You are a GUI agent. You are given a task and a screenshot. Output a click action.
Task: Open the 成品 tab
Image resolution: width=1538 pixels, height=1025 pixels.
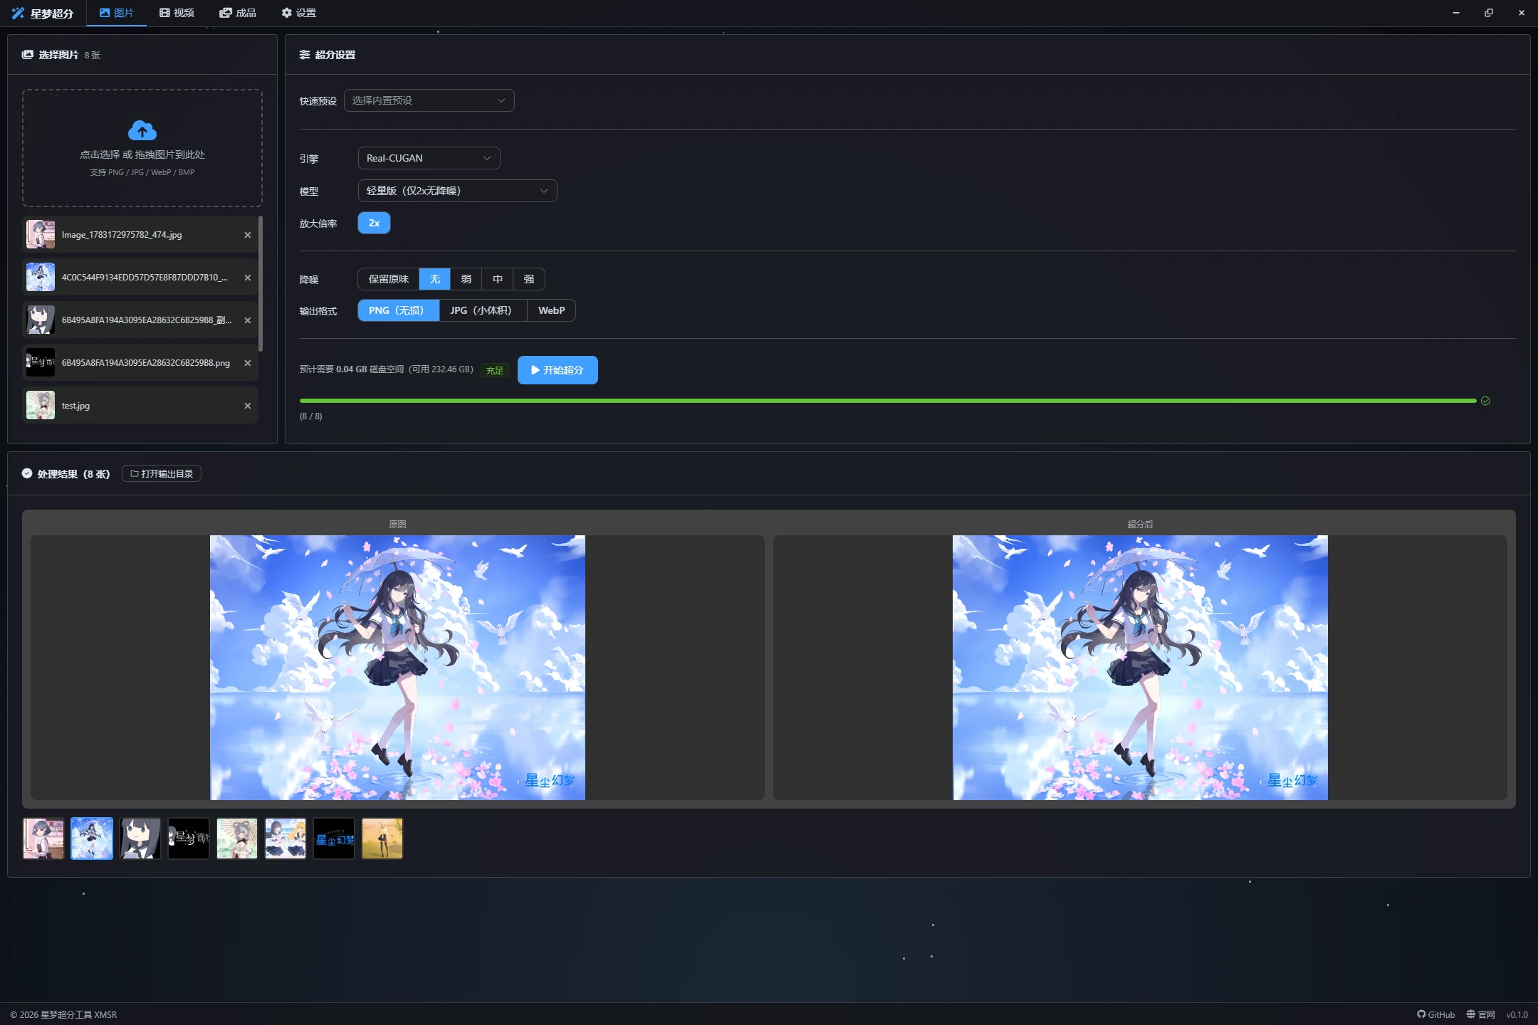tap(238, 13)
